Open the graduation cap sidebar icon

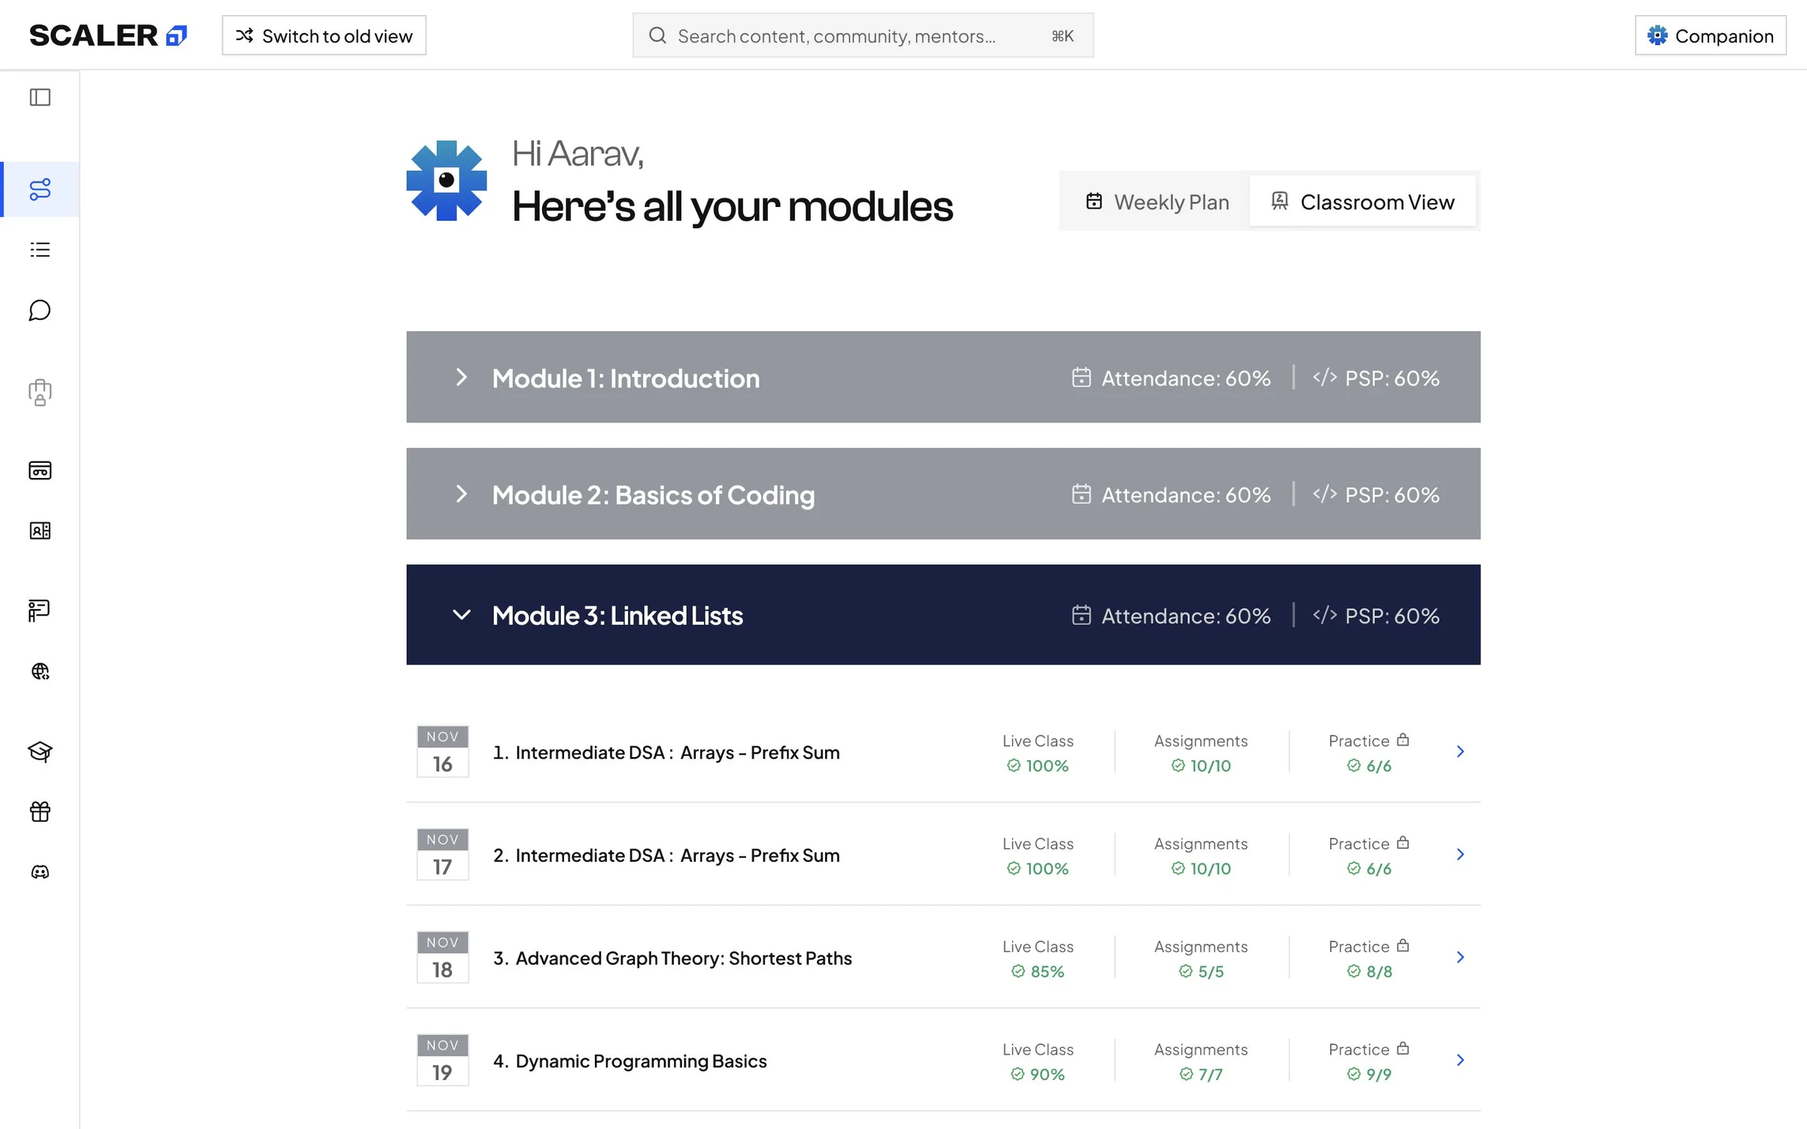(x=40, y=751)
